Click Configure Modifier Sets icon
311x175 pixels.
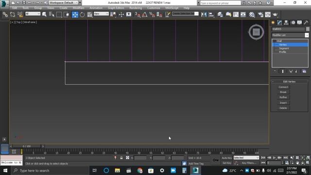click(x=304, y=71)
